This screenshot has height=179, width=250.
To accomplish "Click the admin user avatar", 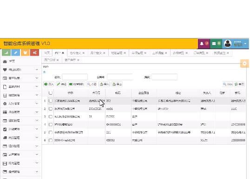I will click(228, 44).
